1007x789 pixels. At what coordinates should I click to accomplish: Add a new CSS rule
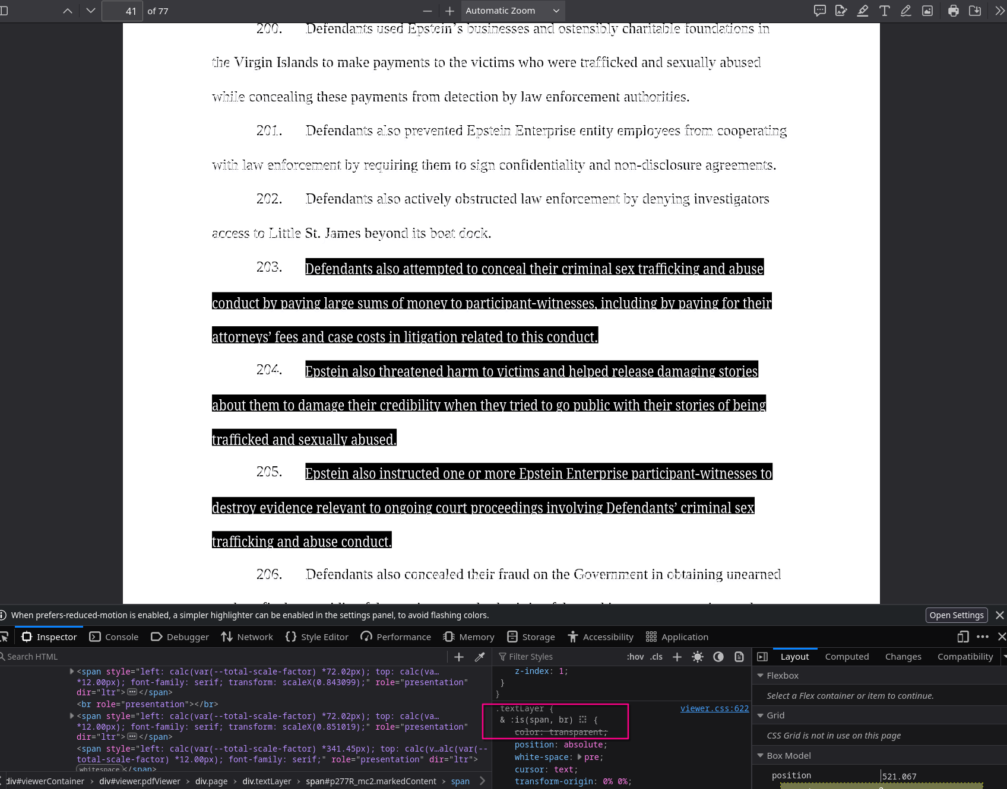click(x=677, y=657)
